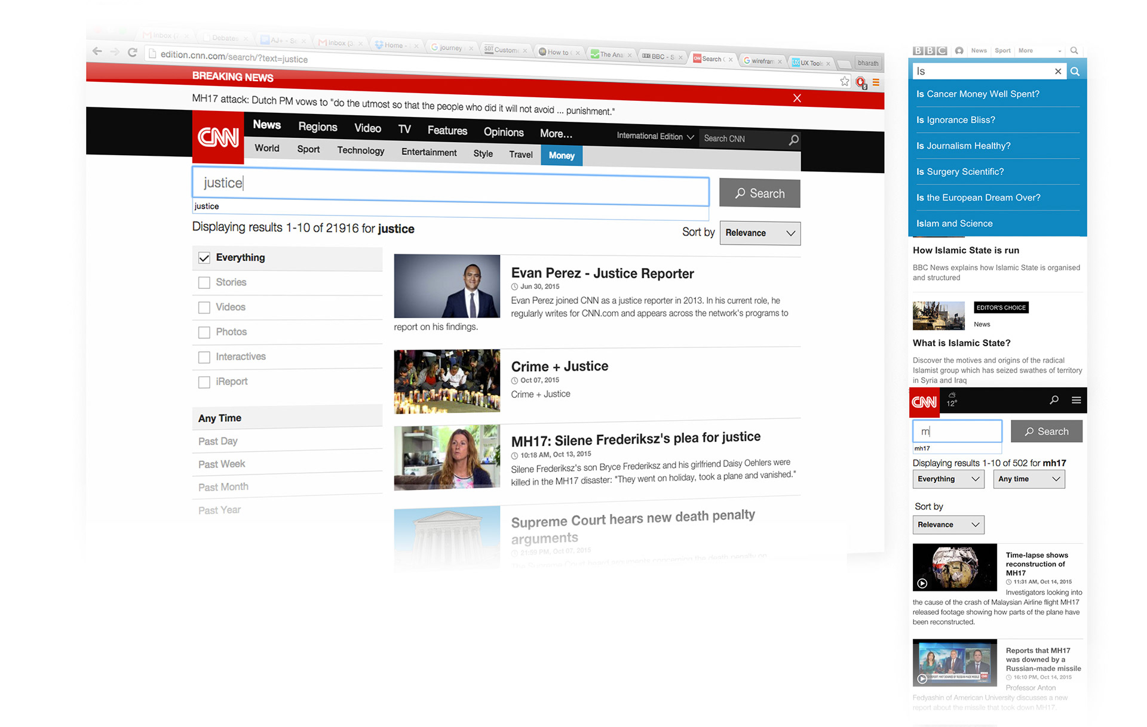Enable the Photos filter checkbox
The image size is (1147, 727).
pos(204,332)
